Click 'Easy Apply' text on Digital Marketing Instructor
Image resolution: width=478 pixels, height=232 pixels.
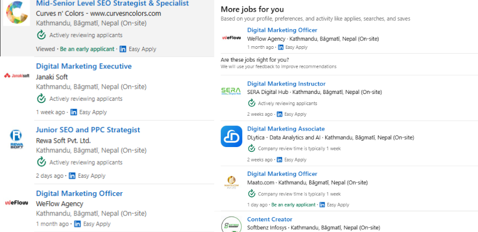coord(295,114)
